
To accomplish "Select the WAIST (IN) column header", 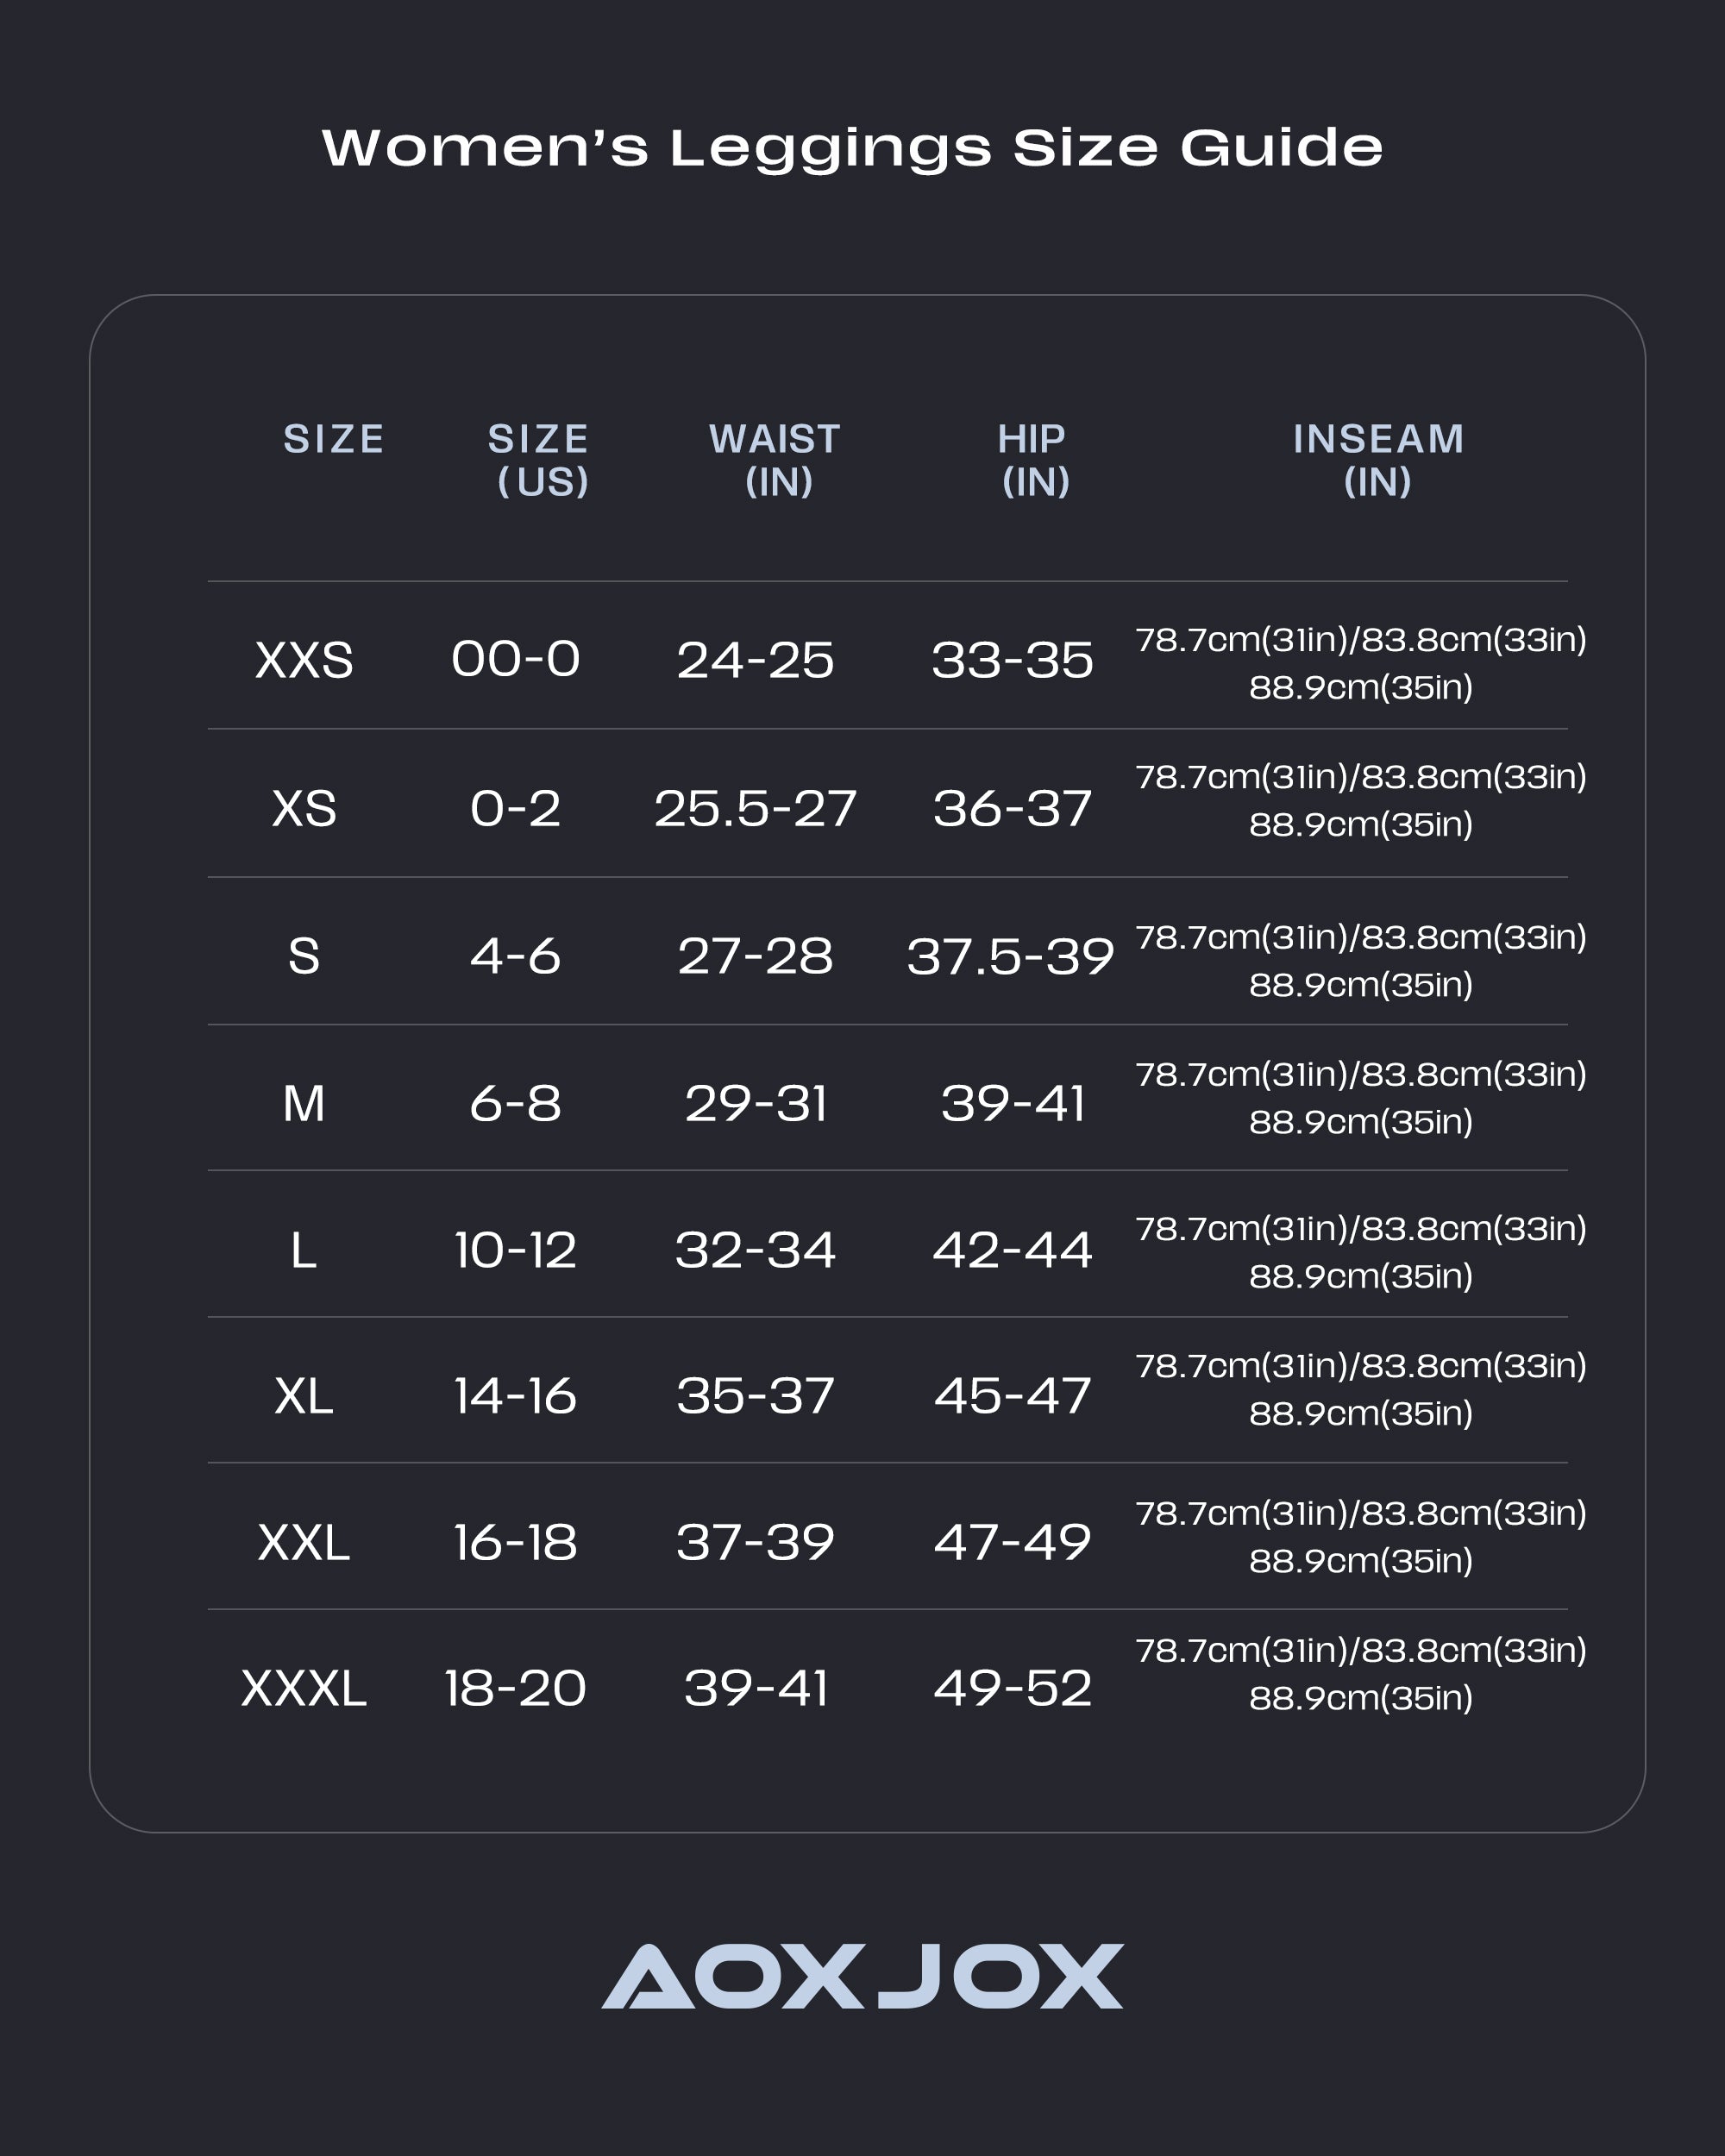I will (776, 460).
